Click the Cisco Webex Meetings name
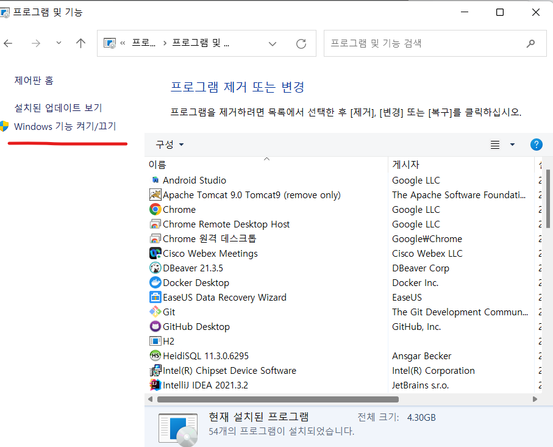The width and height of the screenshot is (553, 447). point(210,254)
